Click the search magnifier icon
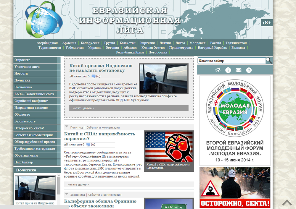 (x=269, y=61)
